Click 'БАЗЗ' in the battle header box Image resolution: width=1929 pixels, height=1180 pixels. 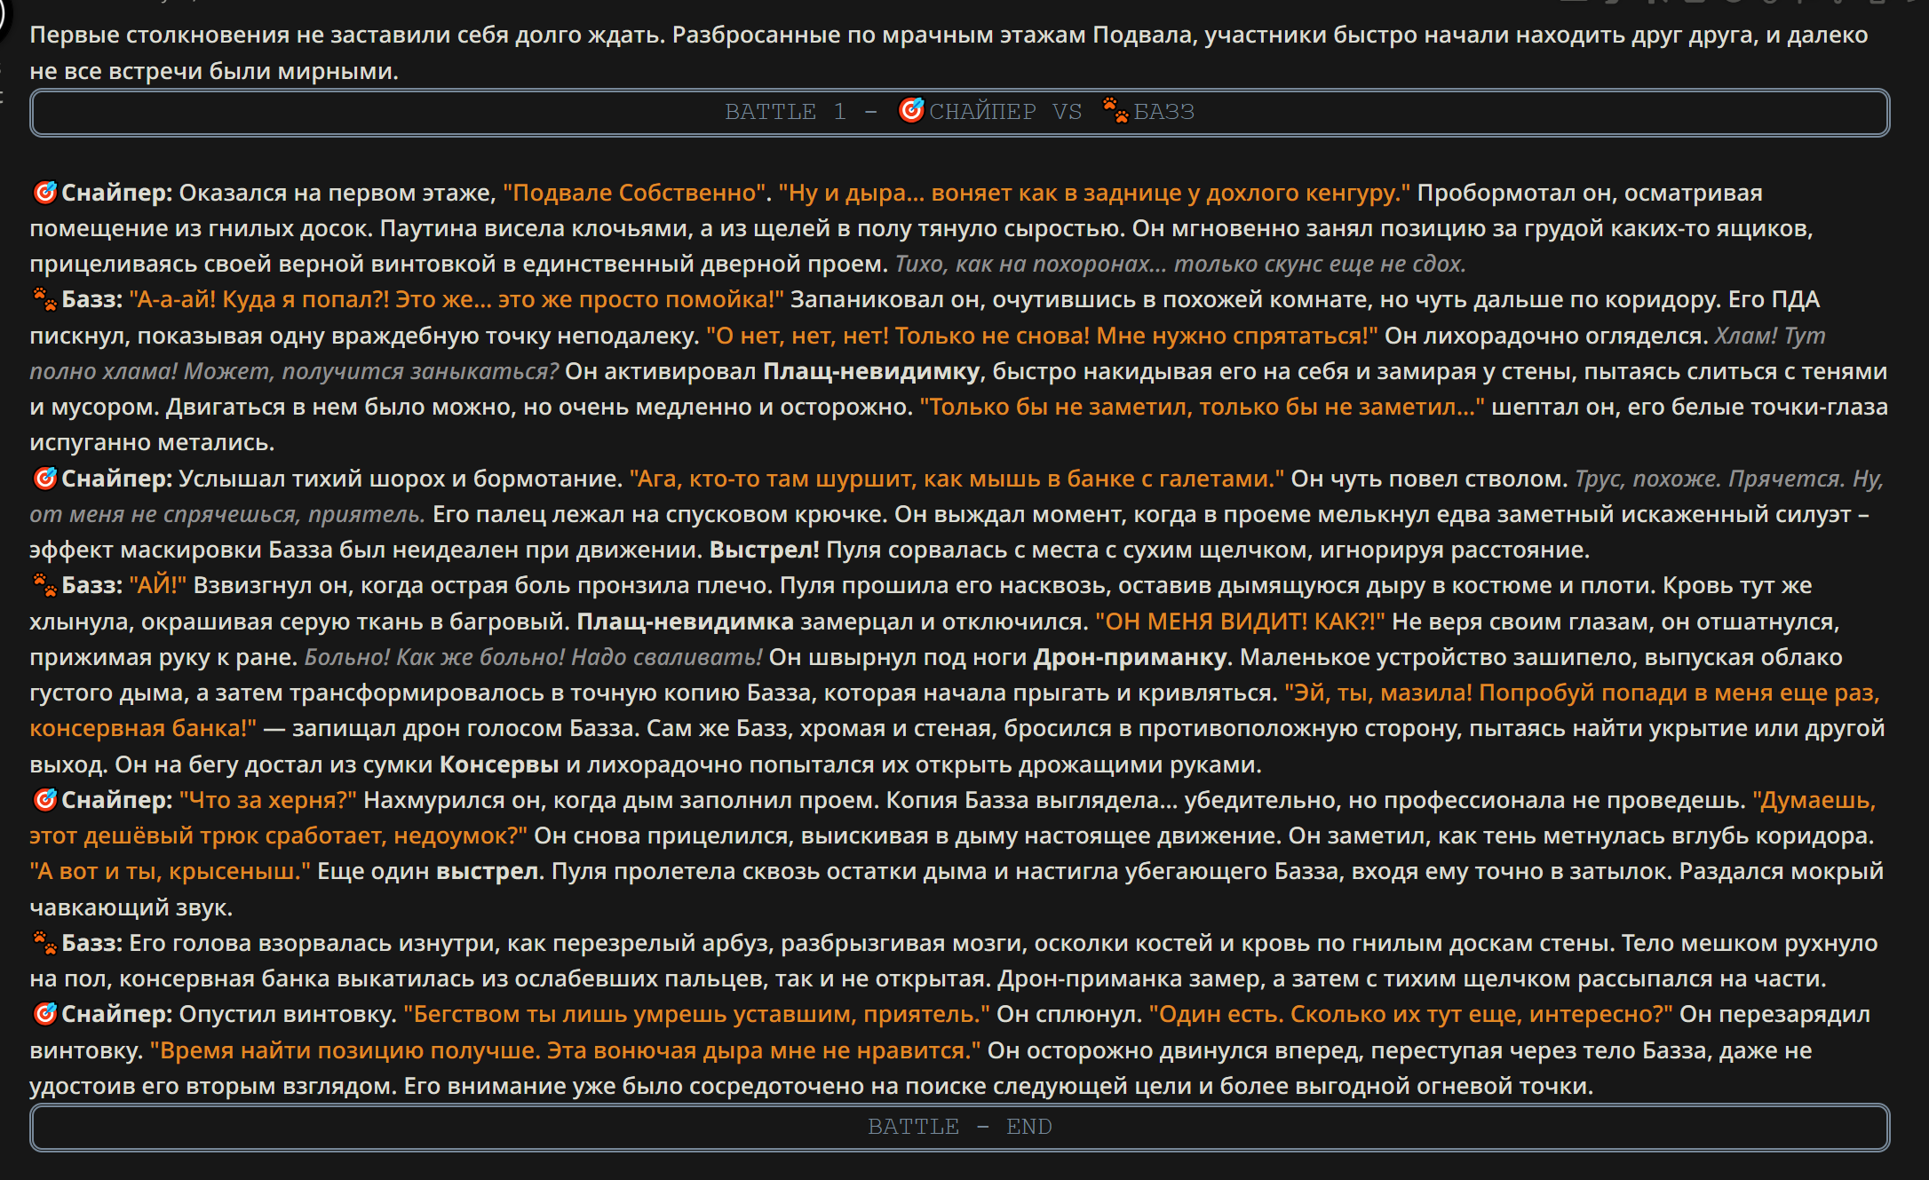(x=1163, y=112)
